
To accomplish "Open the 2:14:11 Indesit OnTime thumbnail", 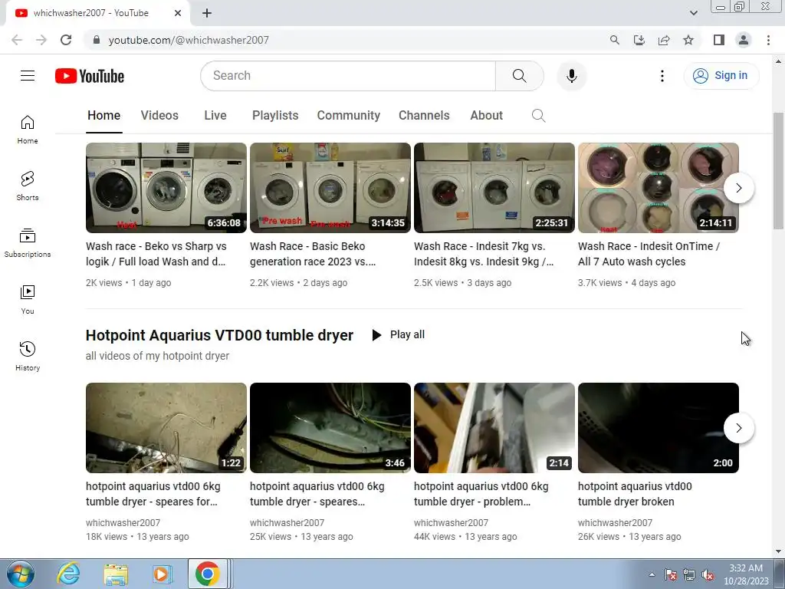I will pyautogui.click(x=659, y=188).
